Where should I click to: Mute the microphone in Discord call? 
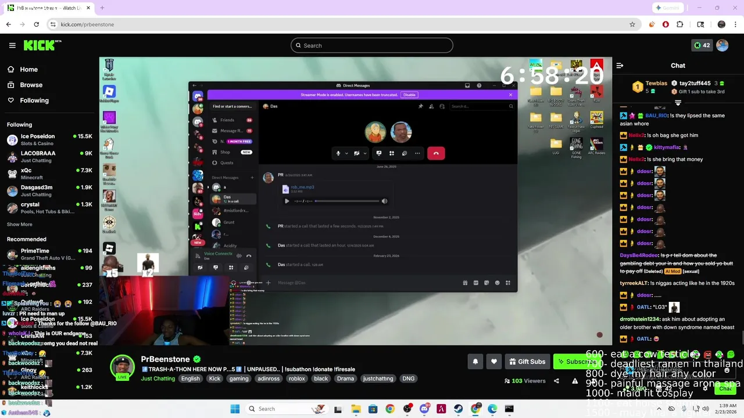pyautogui.click(x=338, y=153)
